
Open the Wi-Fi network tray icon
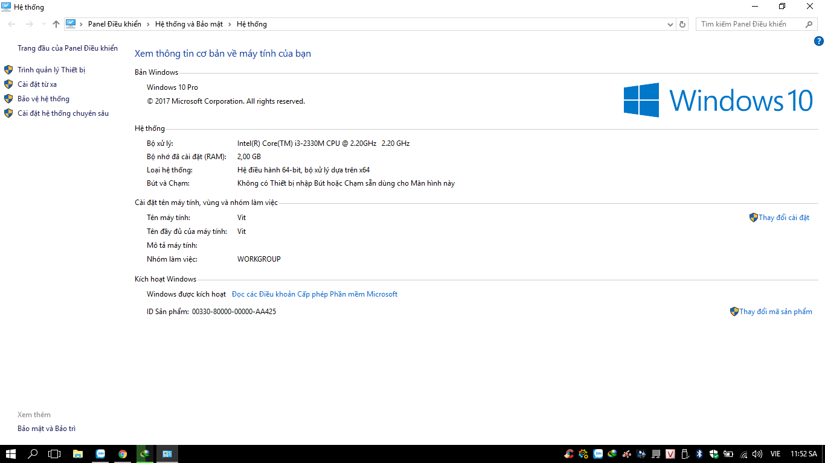click(743, 454)
